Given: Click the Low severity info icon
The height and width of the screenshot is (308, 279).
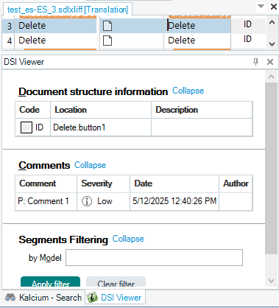Looking at the screenshot, I should tap(87, 201).
